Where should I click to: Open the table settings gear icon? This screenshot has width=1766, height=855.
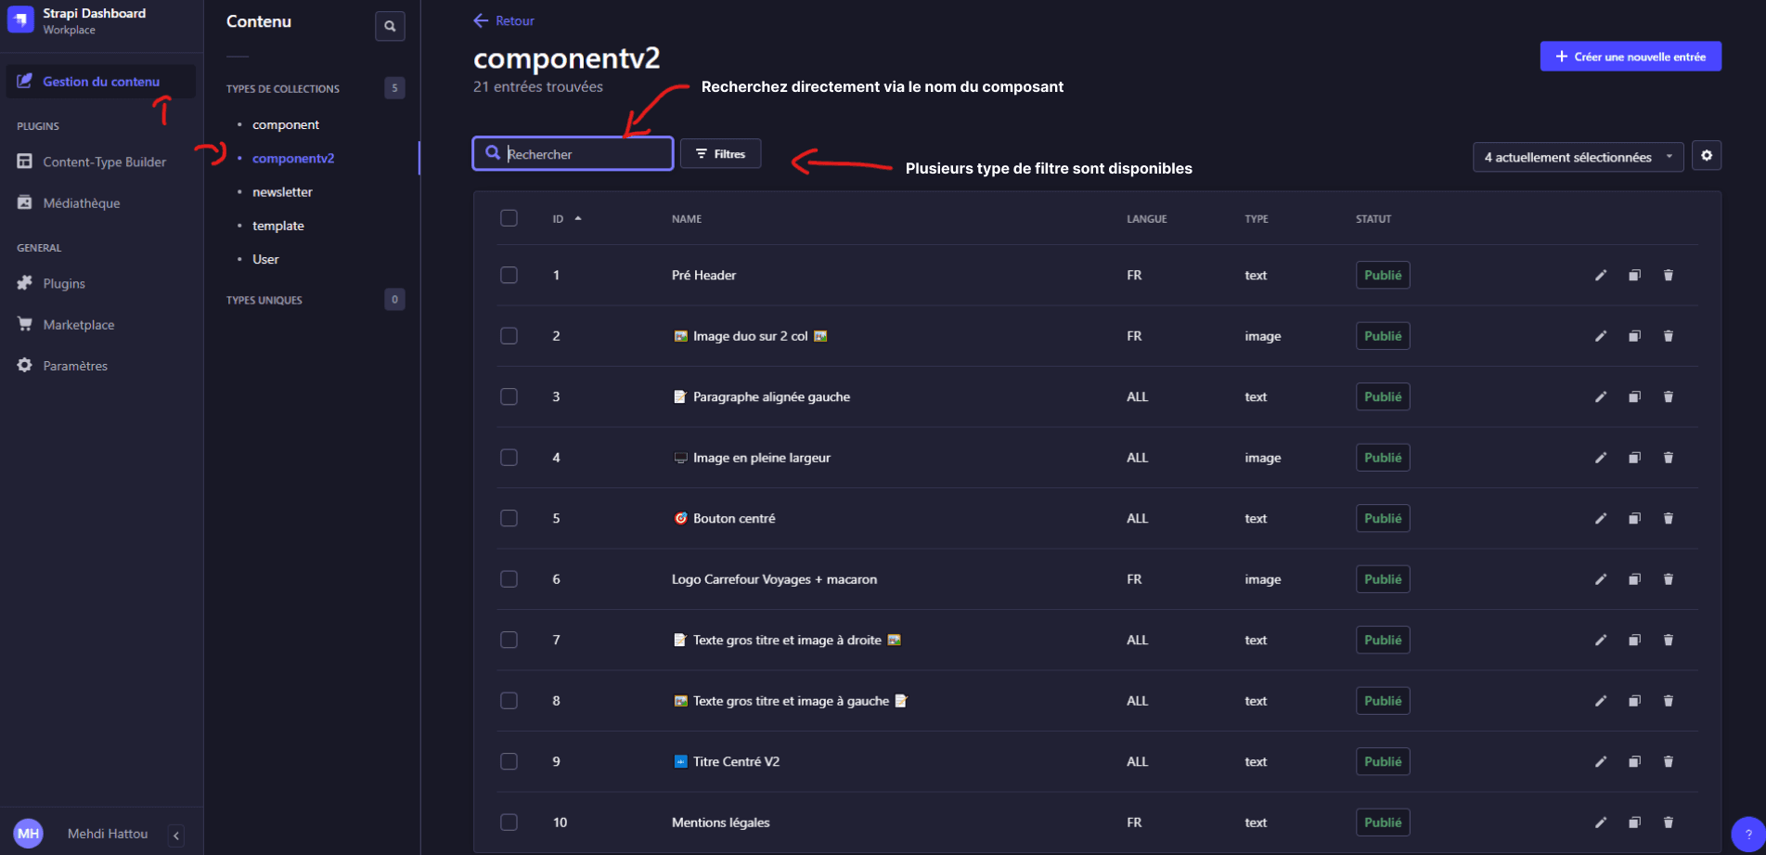click(1706, 156)
